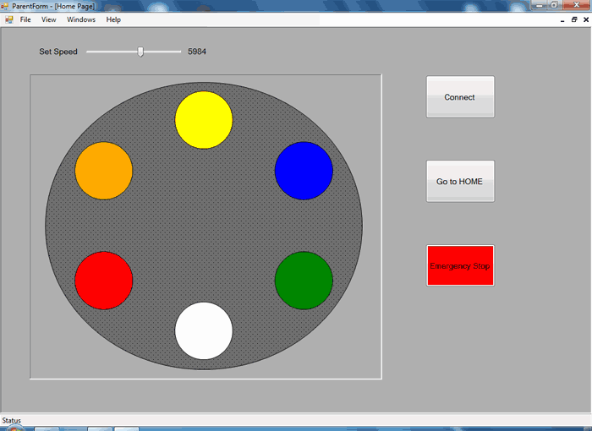Open the File menu
Viewport: 592px width, 431px height.
[x=25, y=19]
